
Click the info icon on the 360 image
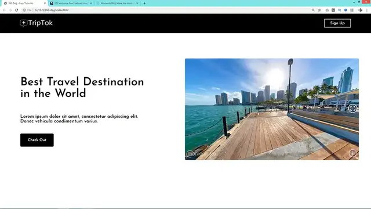pos(352,153)
